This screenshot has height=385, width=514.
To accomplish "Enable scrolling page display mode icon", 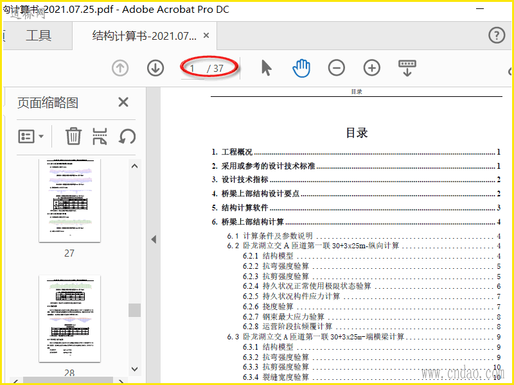I will coord(407,68).
